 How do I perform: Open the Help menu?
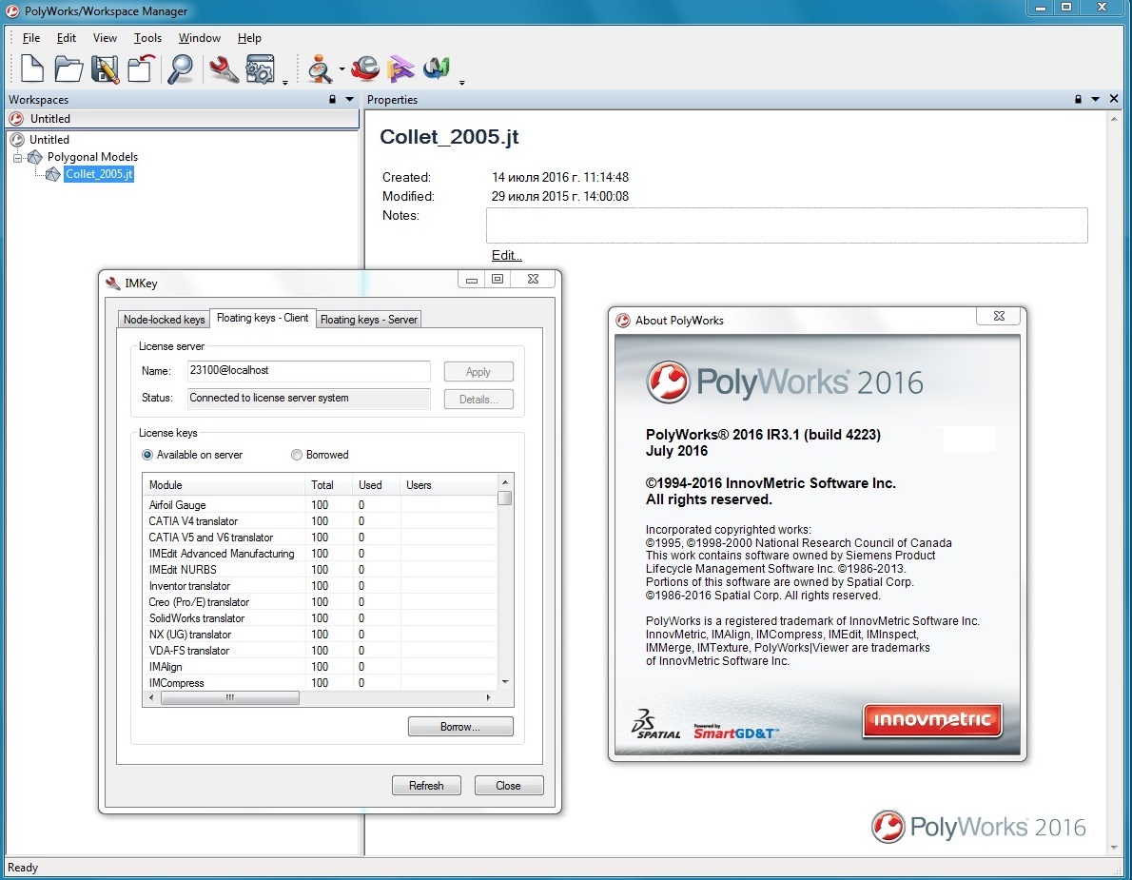[x=249, y=37]
